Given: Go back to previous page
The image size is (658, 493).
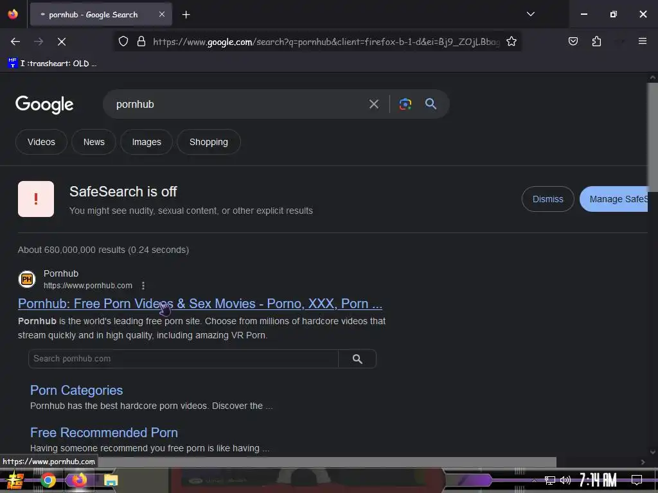Looking at the screenshot, I should click(15, 42).
